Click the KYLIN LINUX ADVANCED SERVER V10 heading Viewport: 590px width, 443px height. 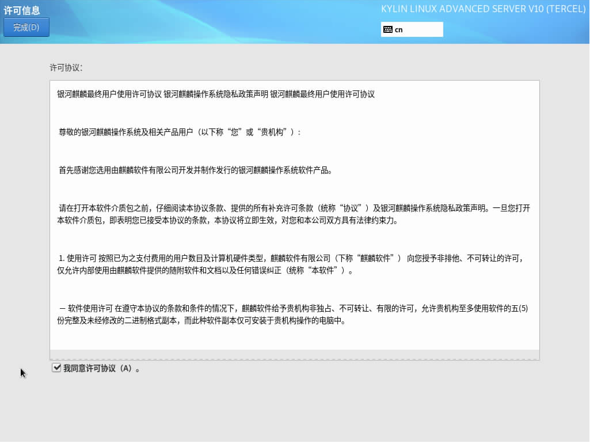tap(484, 9)
